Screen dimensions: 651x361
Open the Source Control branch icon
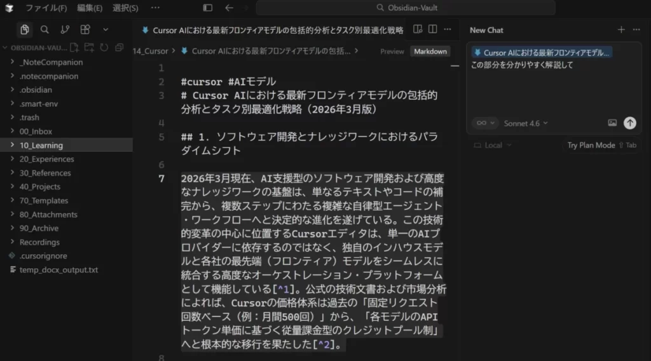click(65, 29)
